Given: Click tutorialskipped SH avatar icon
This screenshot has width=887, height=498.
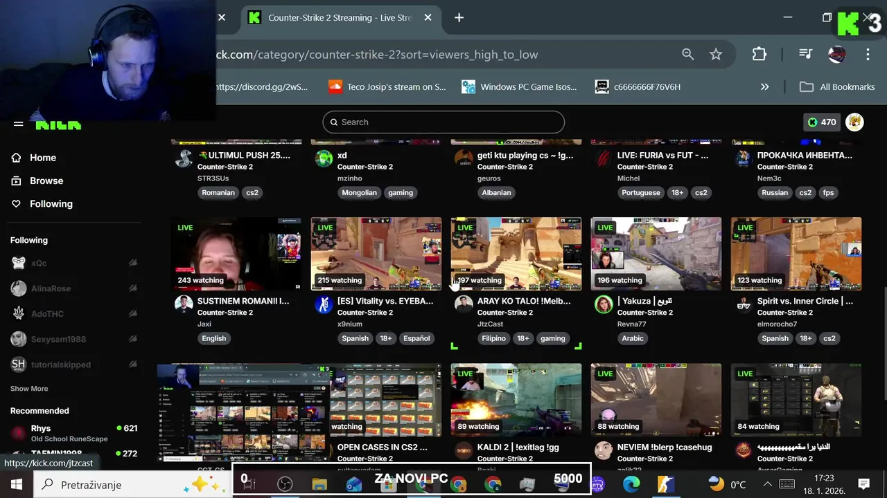Looking at the screenshot, I should pos(19,365).
